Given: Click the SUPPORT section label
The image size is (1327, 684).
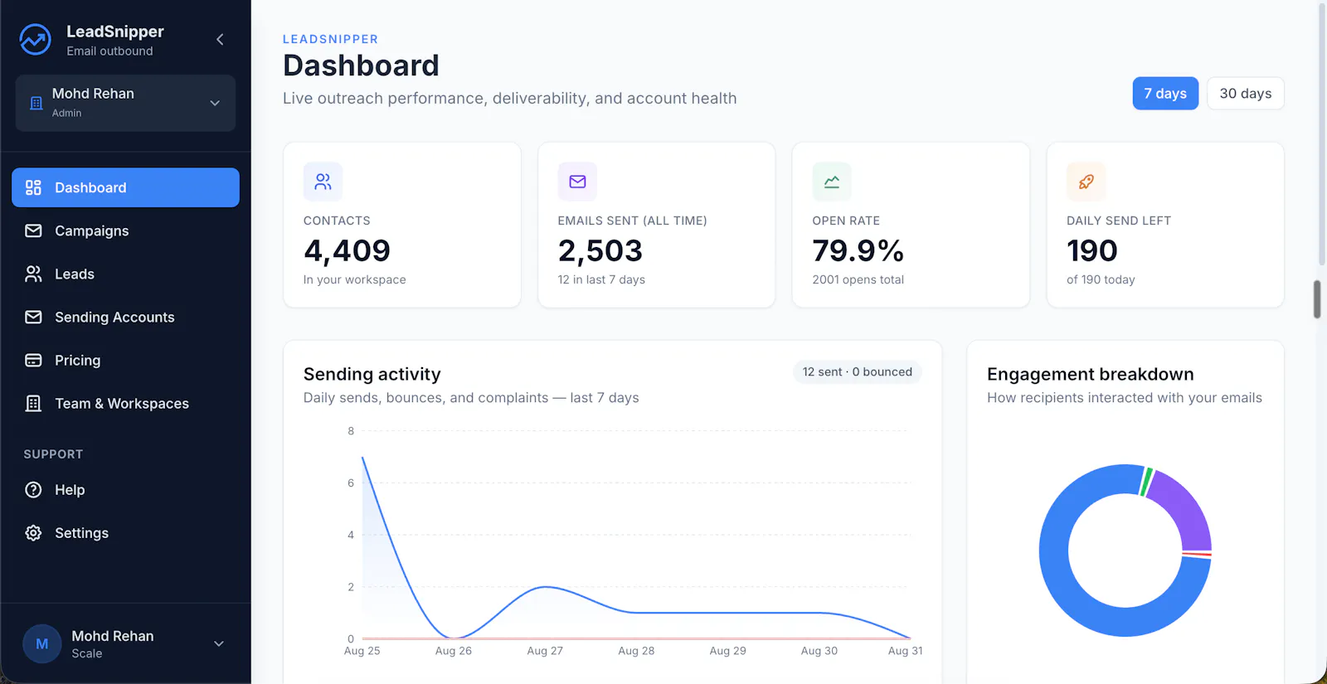Looking at the screenshot, I should [53, 454].
